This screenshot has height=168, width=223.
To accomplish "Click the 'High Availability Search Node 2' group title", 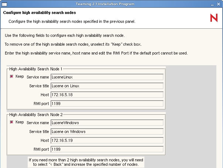I will tap(36, 115).
